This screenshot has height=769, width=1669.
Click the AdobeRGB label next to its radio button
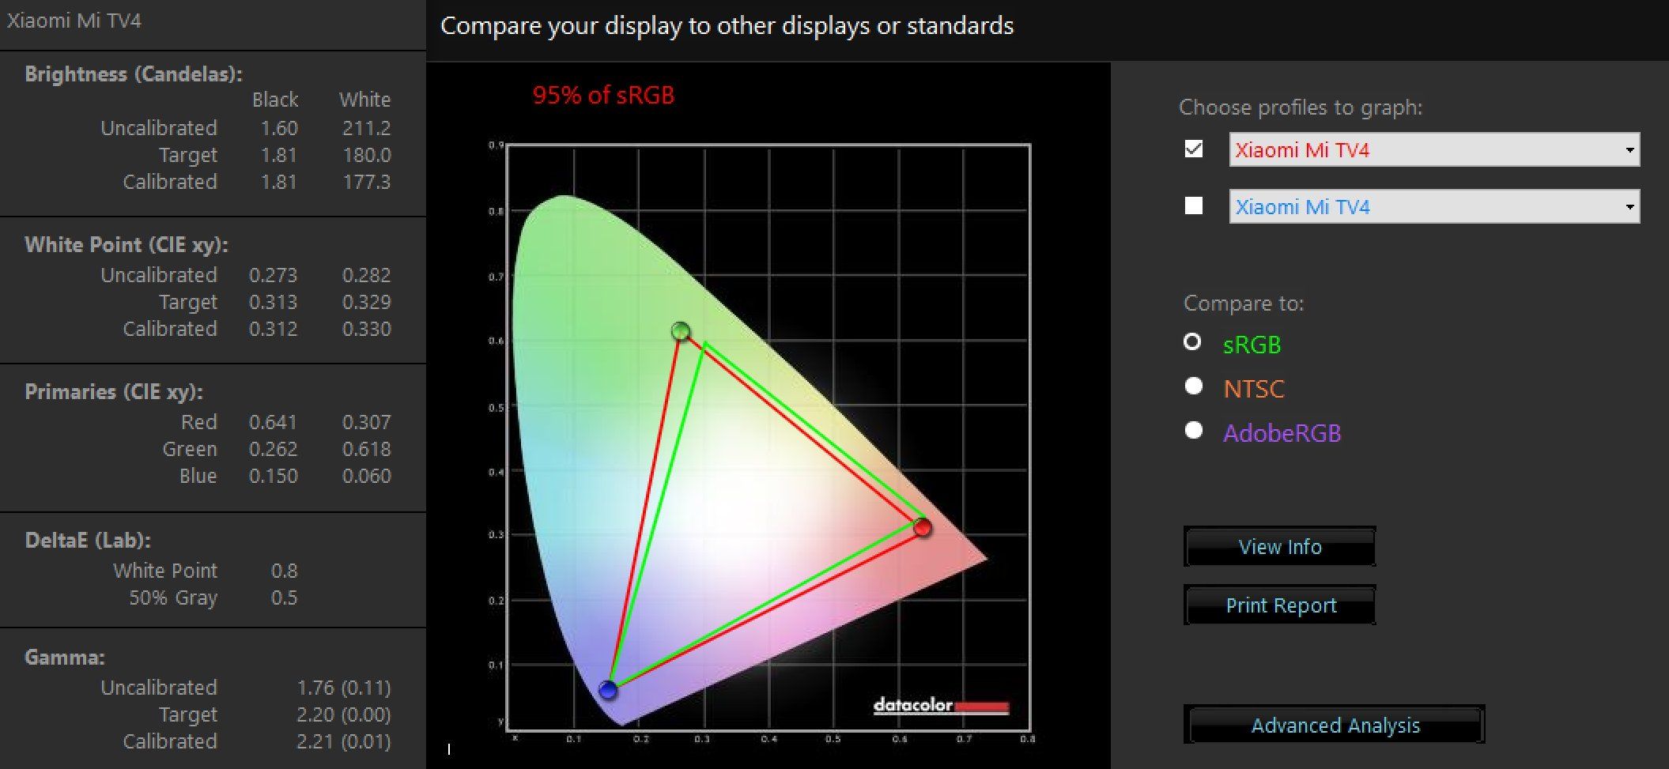(1282, 433)
